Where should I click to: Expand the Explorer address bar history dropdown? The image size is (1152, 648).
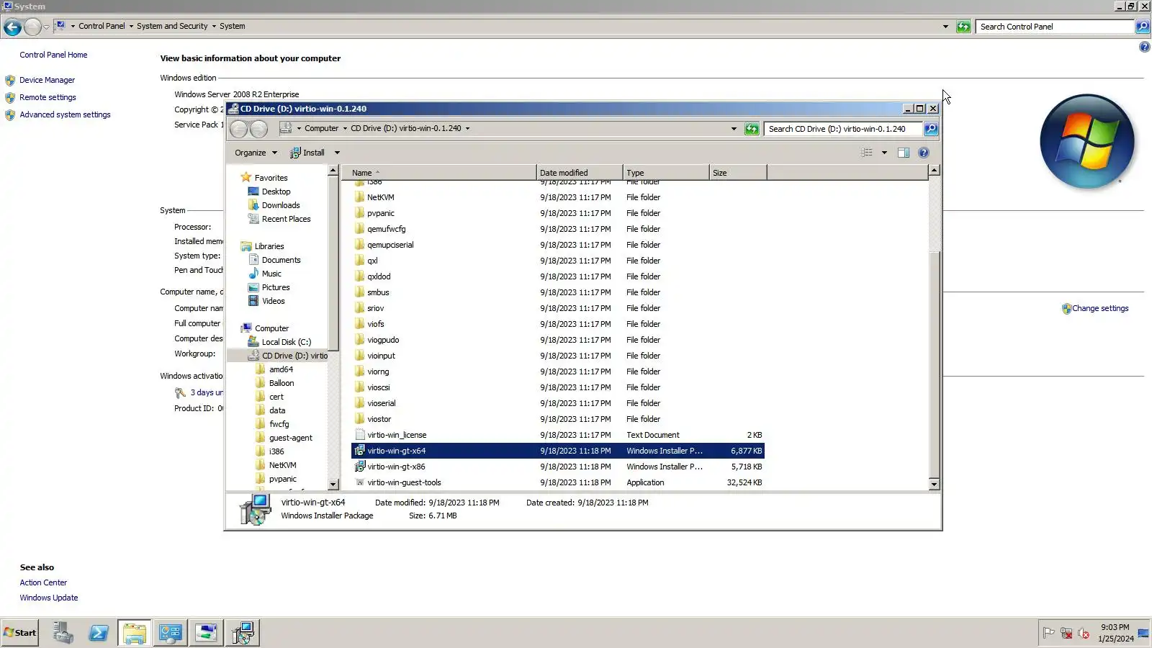[734, 129]
